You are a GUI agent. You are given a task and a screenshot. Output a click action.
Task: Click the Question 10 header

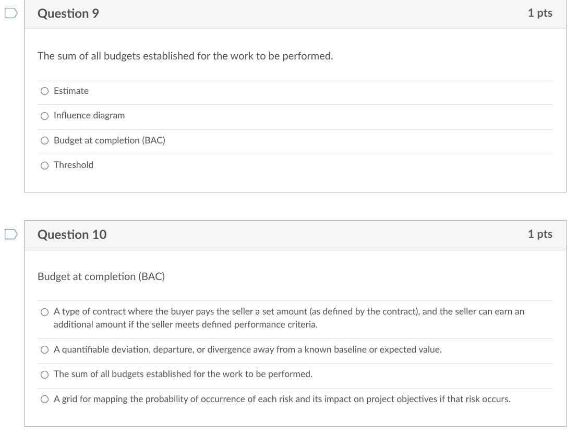(x=72, y=235)
